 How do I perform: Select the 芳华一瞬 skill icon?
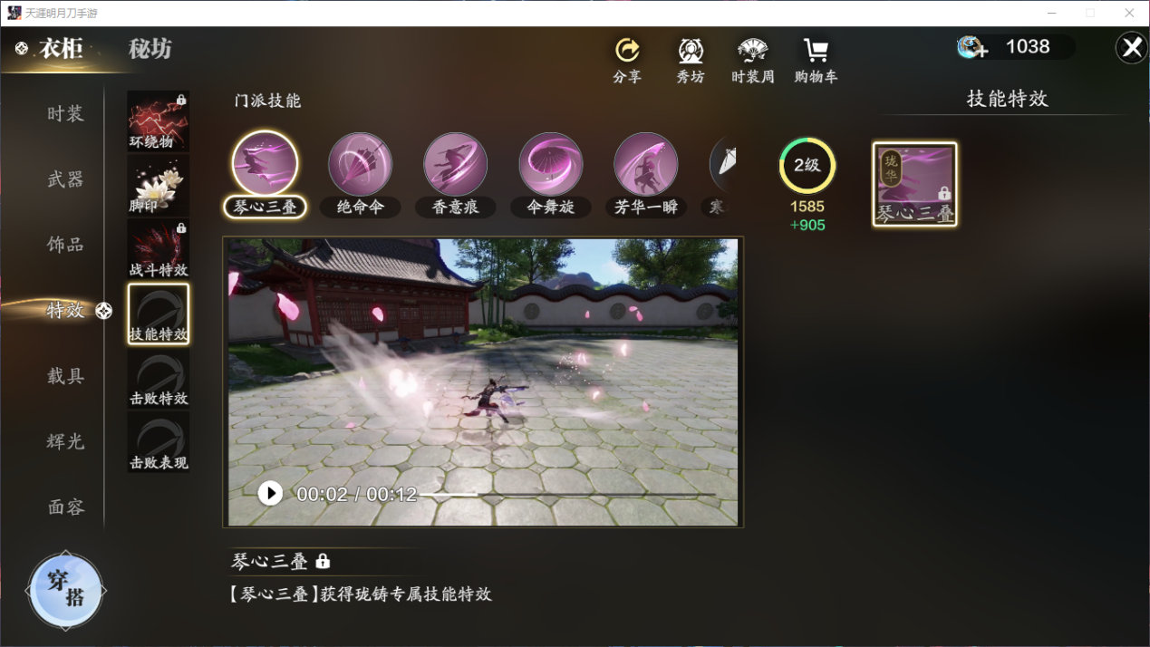[646, 164]
